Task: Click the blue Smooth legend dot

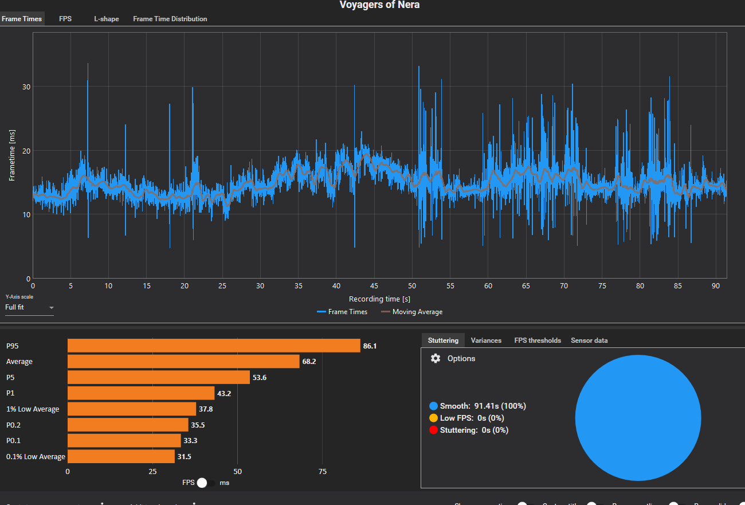Action: coord(433,406)
